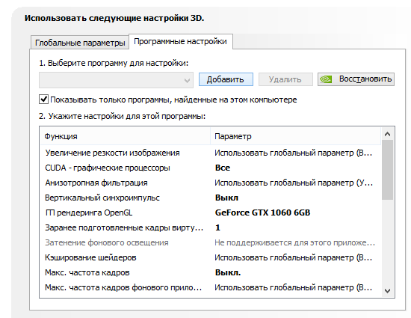Click the Добавить button
This screenshot has height=318, width=411.
[226, 79]
